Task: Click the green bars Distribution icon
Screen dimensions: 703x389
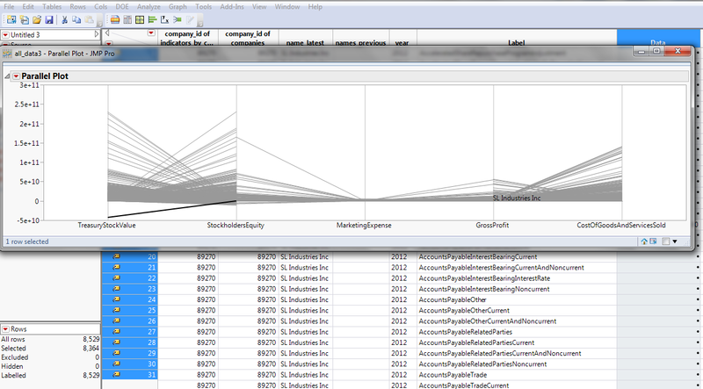Action: click(152, 19)
